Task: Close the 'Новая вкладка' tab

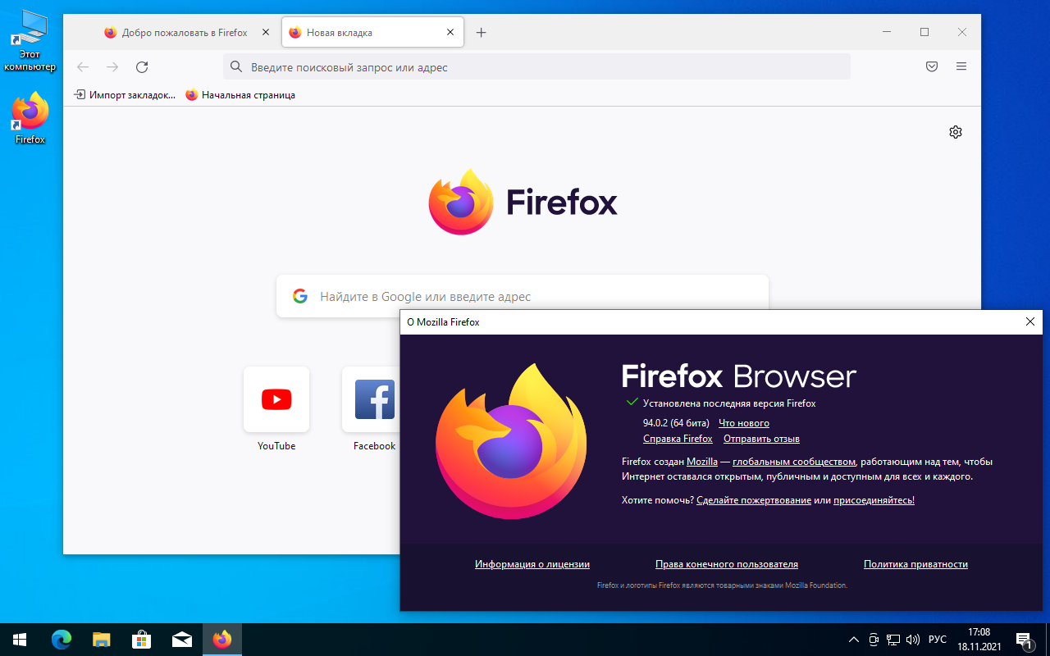Action: click(450, 33)
